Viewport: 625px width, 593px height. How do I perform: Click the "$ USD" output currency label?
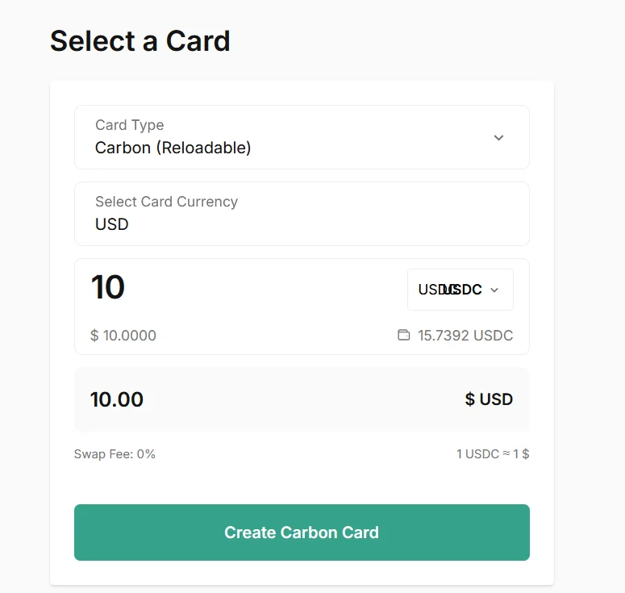click(489, 399)
